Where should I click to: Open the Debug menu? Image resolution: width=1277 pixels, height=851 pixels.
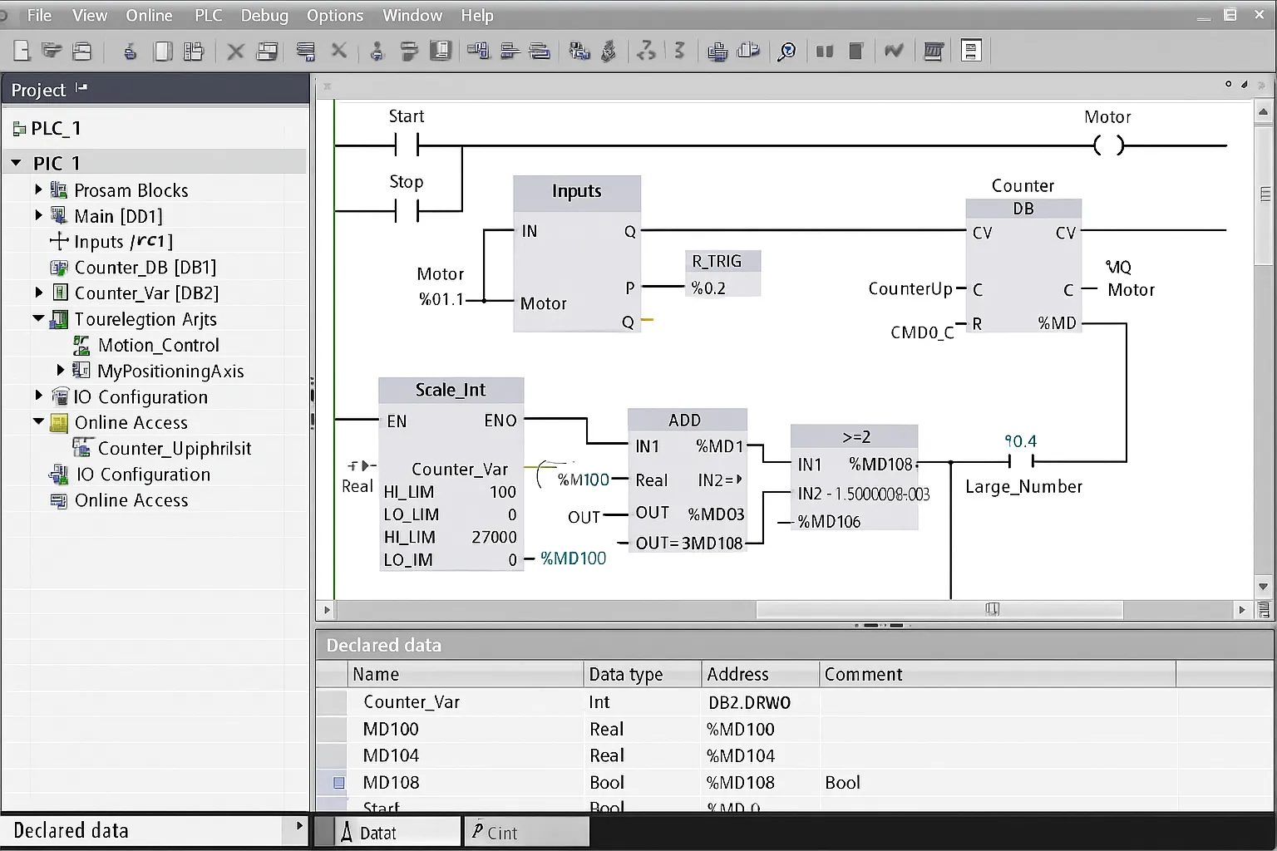(264, 15)
